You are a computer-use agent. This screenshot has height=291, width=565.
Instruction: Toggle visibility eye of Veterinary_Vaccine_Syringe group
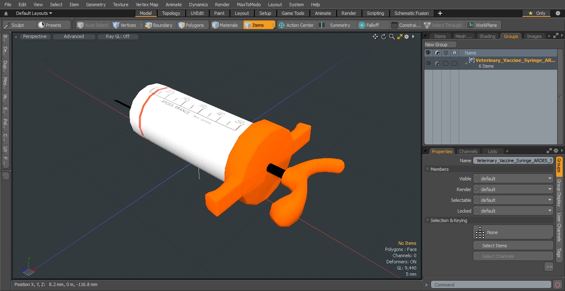coord(428,63)
